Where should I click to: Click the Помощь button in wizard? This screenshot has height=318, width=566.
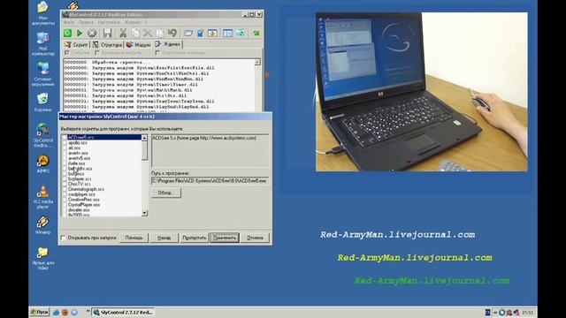pos(134,238)
